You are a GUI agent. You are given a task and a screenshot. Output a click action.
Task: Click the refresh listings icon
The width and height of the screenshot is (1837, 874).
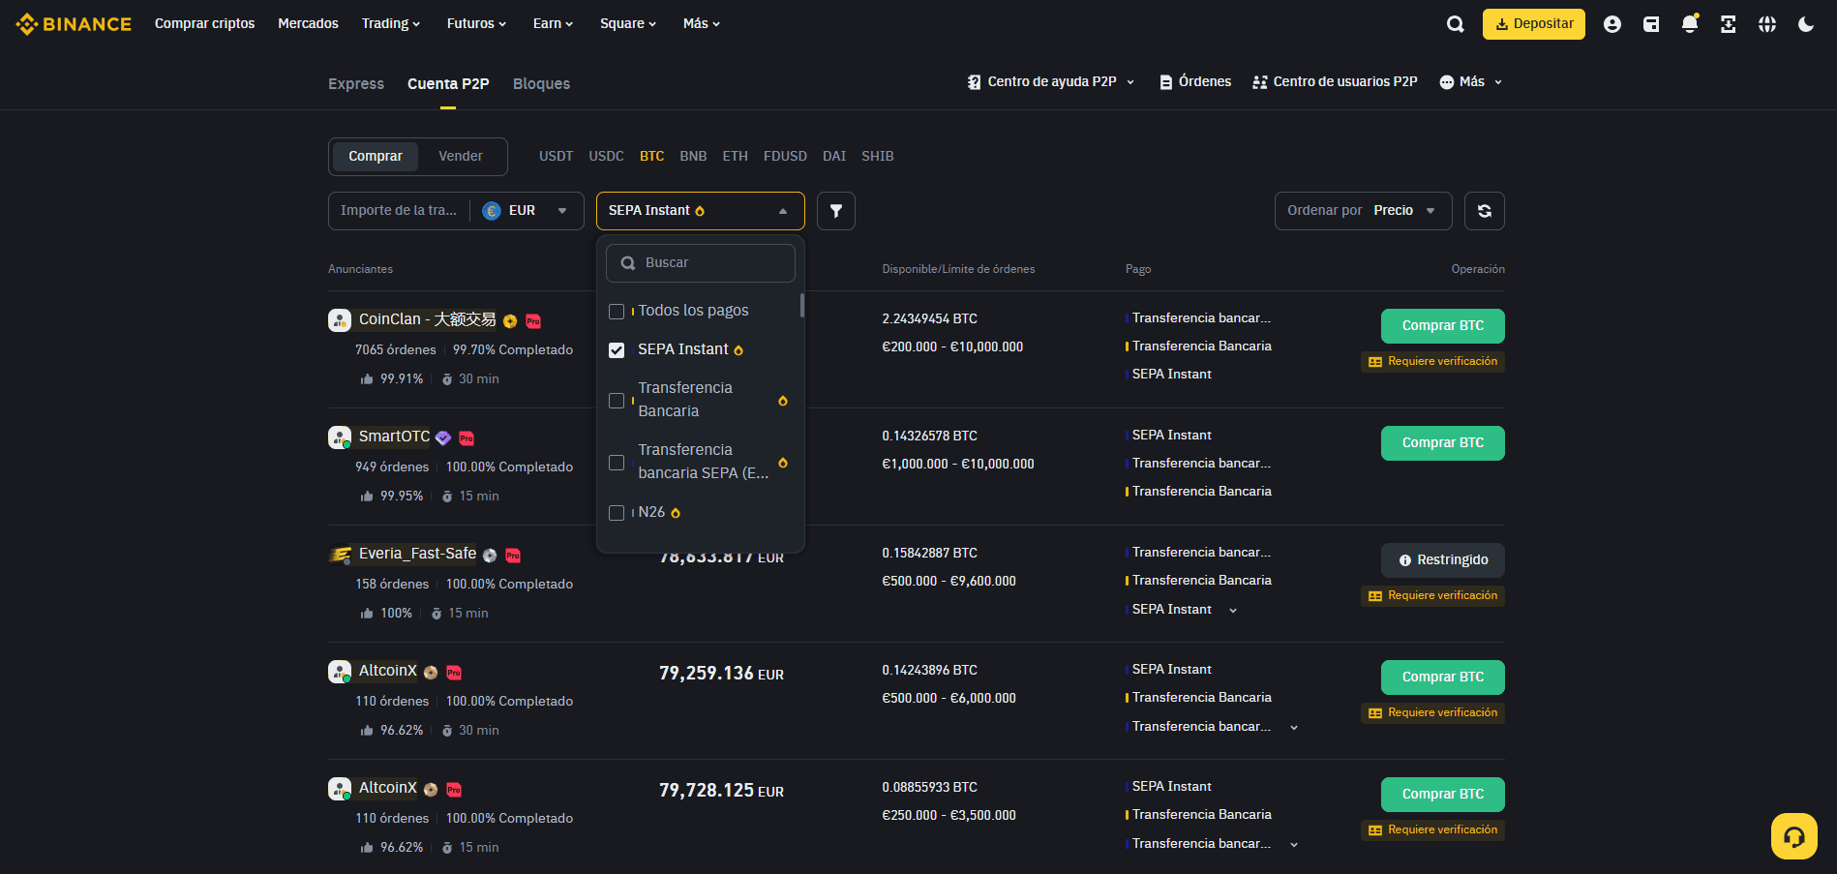pos(1485,211)
